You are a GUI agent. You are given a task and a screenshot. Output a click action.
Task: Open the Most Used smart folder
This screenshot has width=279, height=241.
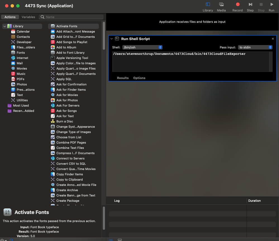click(x=21, y=105)
